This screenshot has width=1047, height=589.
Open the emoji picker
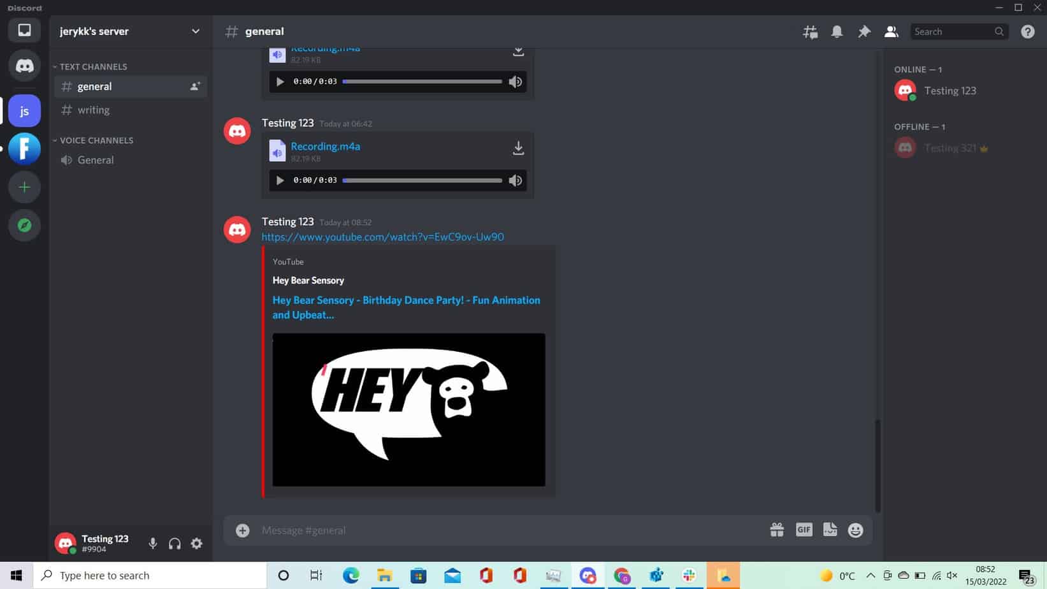(x=855, y=530)
